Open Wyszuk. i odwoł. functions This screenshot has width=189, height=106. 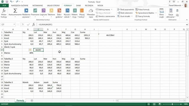(67, 13)
